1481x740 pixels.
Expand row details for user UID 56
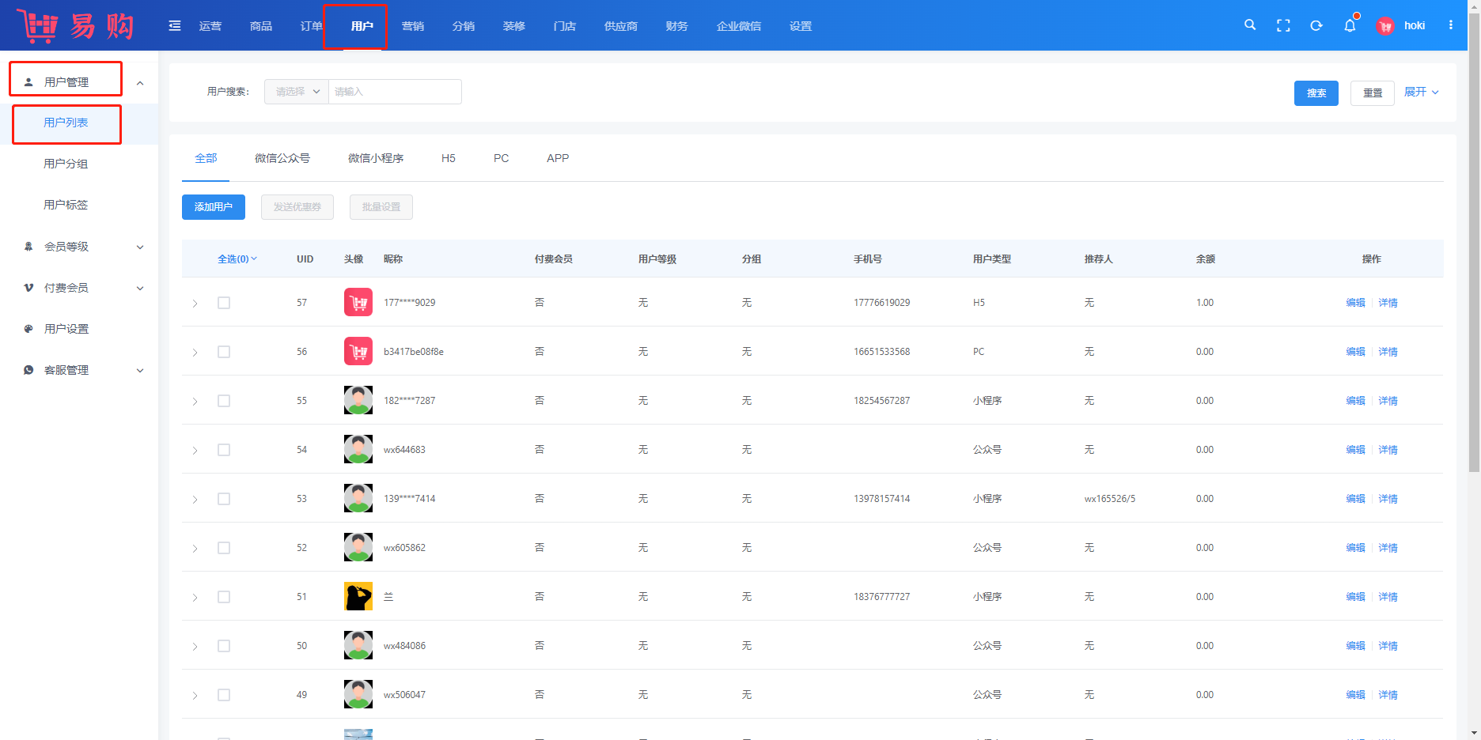coord(195,353)
